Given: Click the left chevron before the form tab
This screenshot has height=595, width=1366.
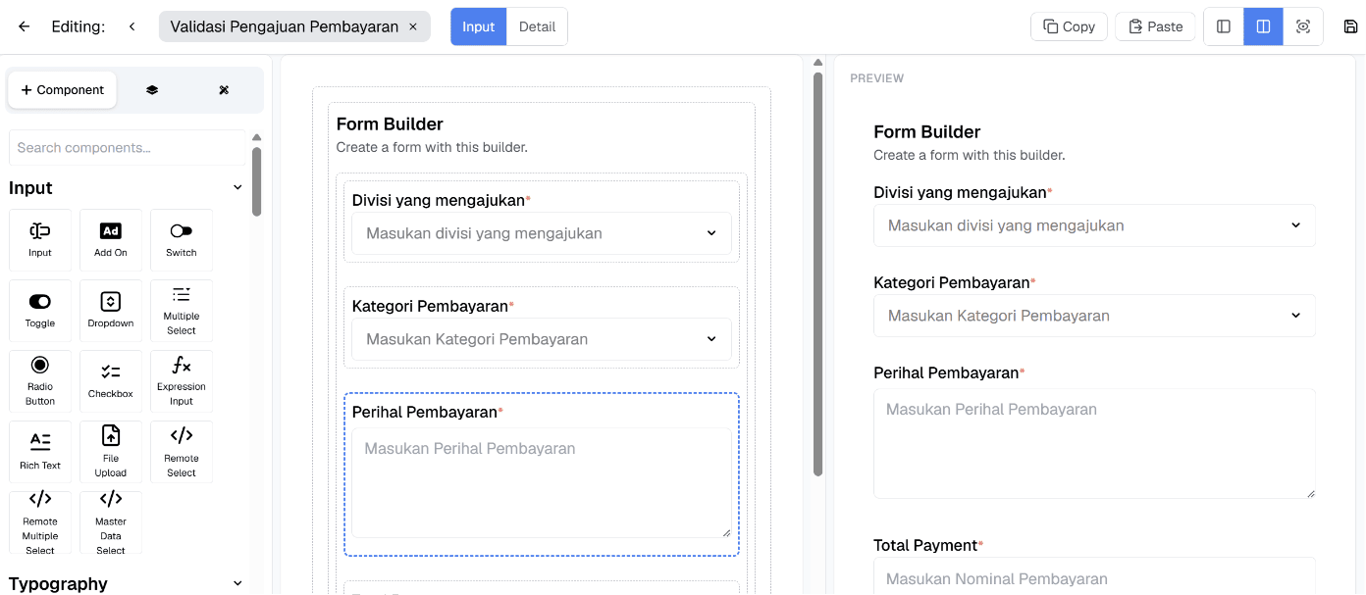Looking at the screenshot, I should 132,26.
